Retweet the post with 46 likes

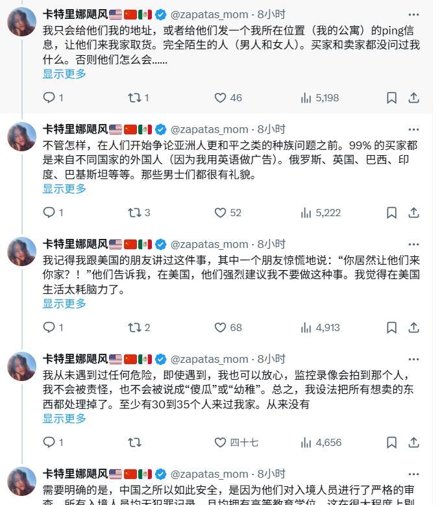point(134,97)
